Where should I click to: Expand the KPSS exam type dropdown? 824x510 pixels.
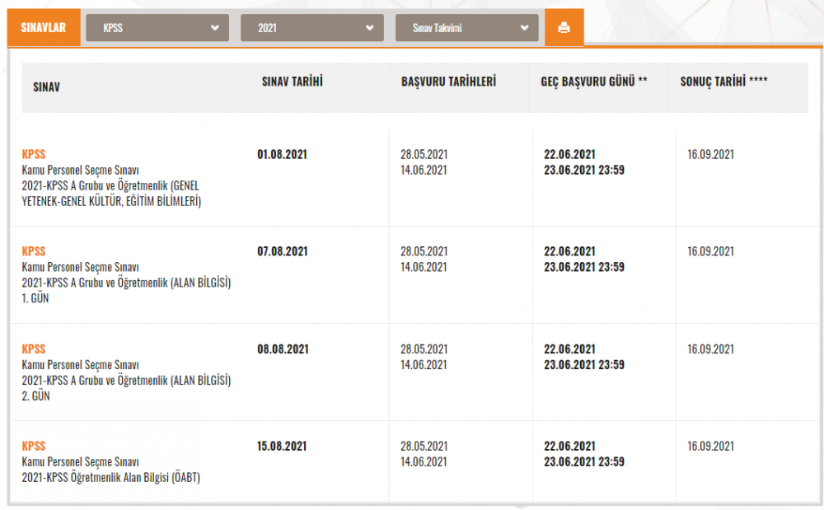(x=157, y=28)
